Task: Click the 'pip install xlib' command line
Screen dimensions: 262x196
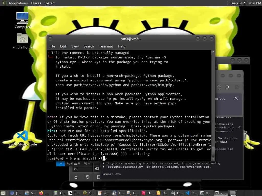Action: pos(90,158)
